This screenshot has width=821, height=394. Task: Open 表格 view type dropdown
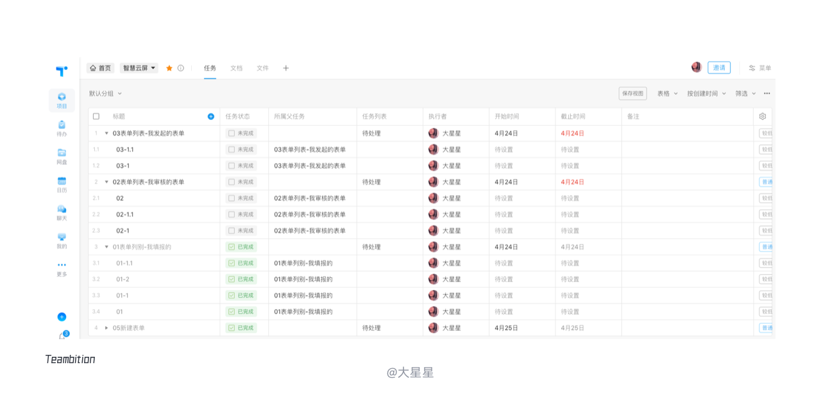[x=667, y=94]
